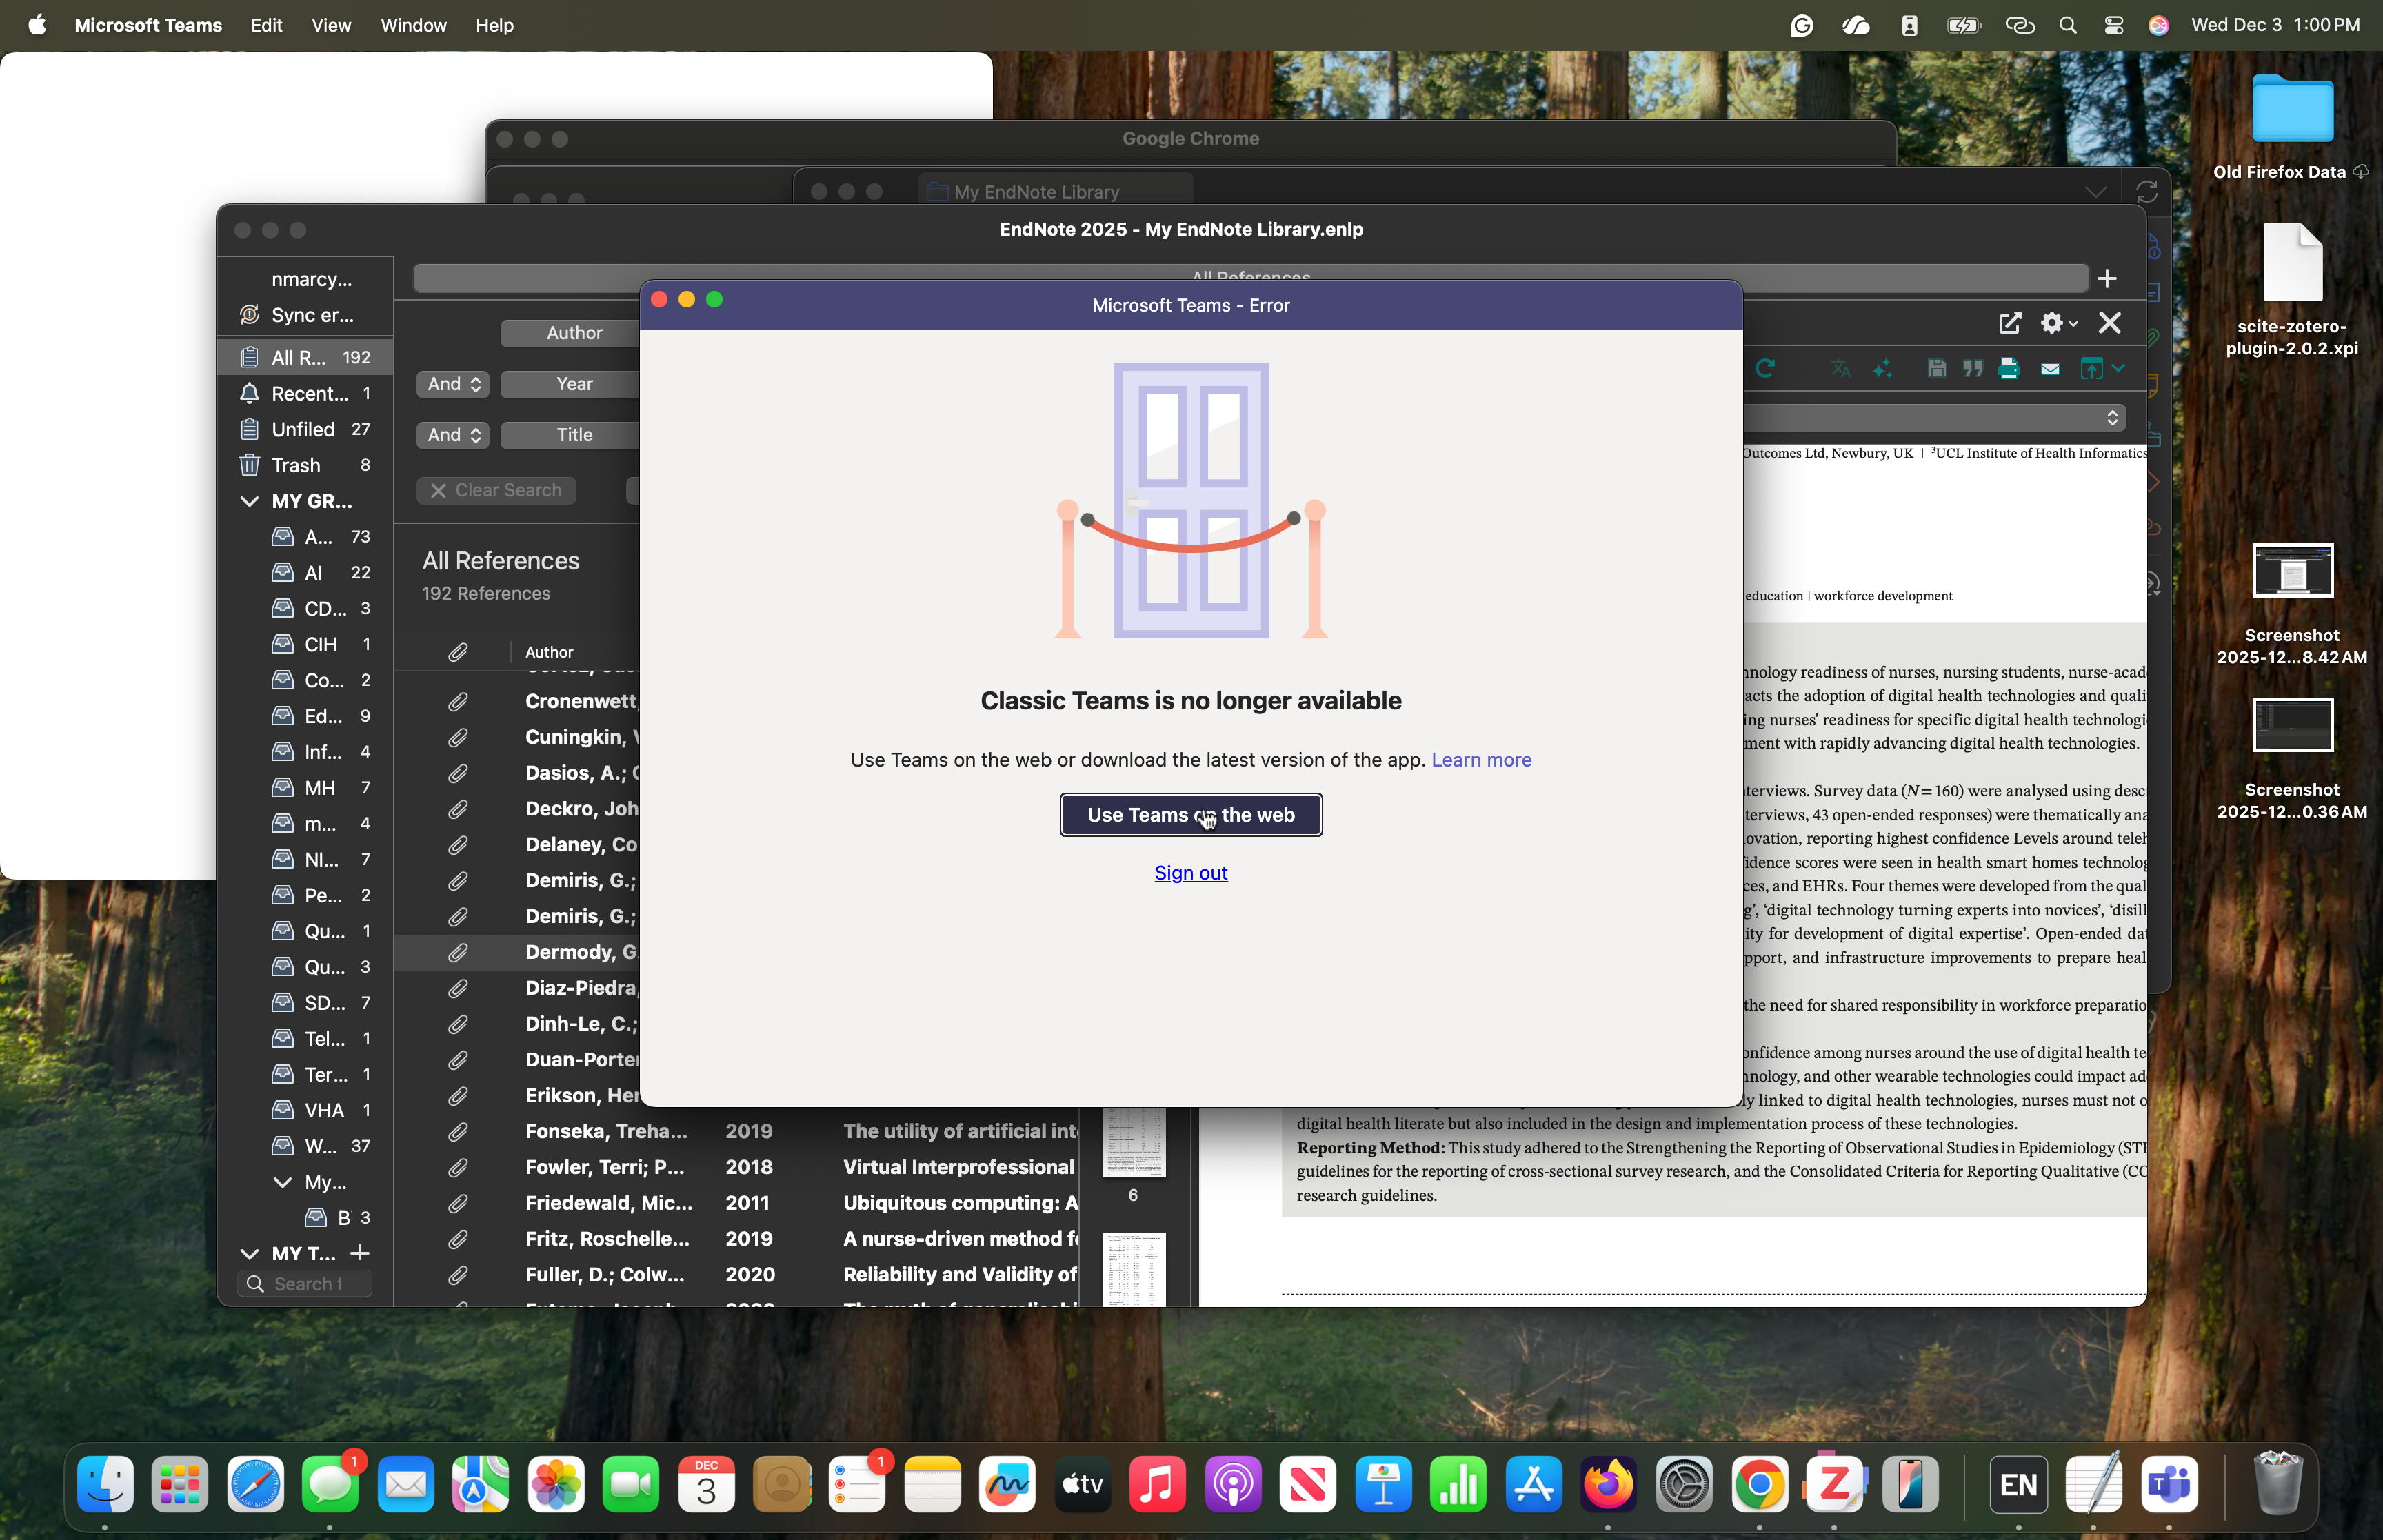Open the Edit menu
The width and height of the screenshot is (2383, 1540).
266,25
